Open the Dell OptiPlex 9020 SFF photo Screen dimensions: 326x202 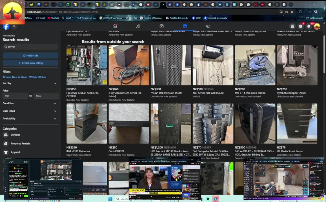pyautogui.click(x=213, y=123)
